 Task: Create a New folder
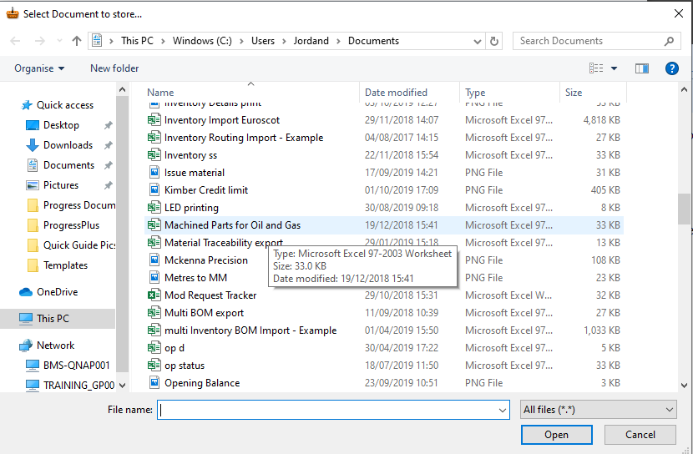(x=114, y=68)
